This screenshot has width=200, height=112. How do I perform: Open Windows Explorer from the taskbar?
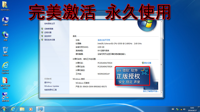pyautogui.click(x=22, y=109)
